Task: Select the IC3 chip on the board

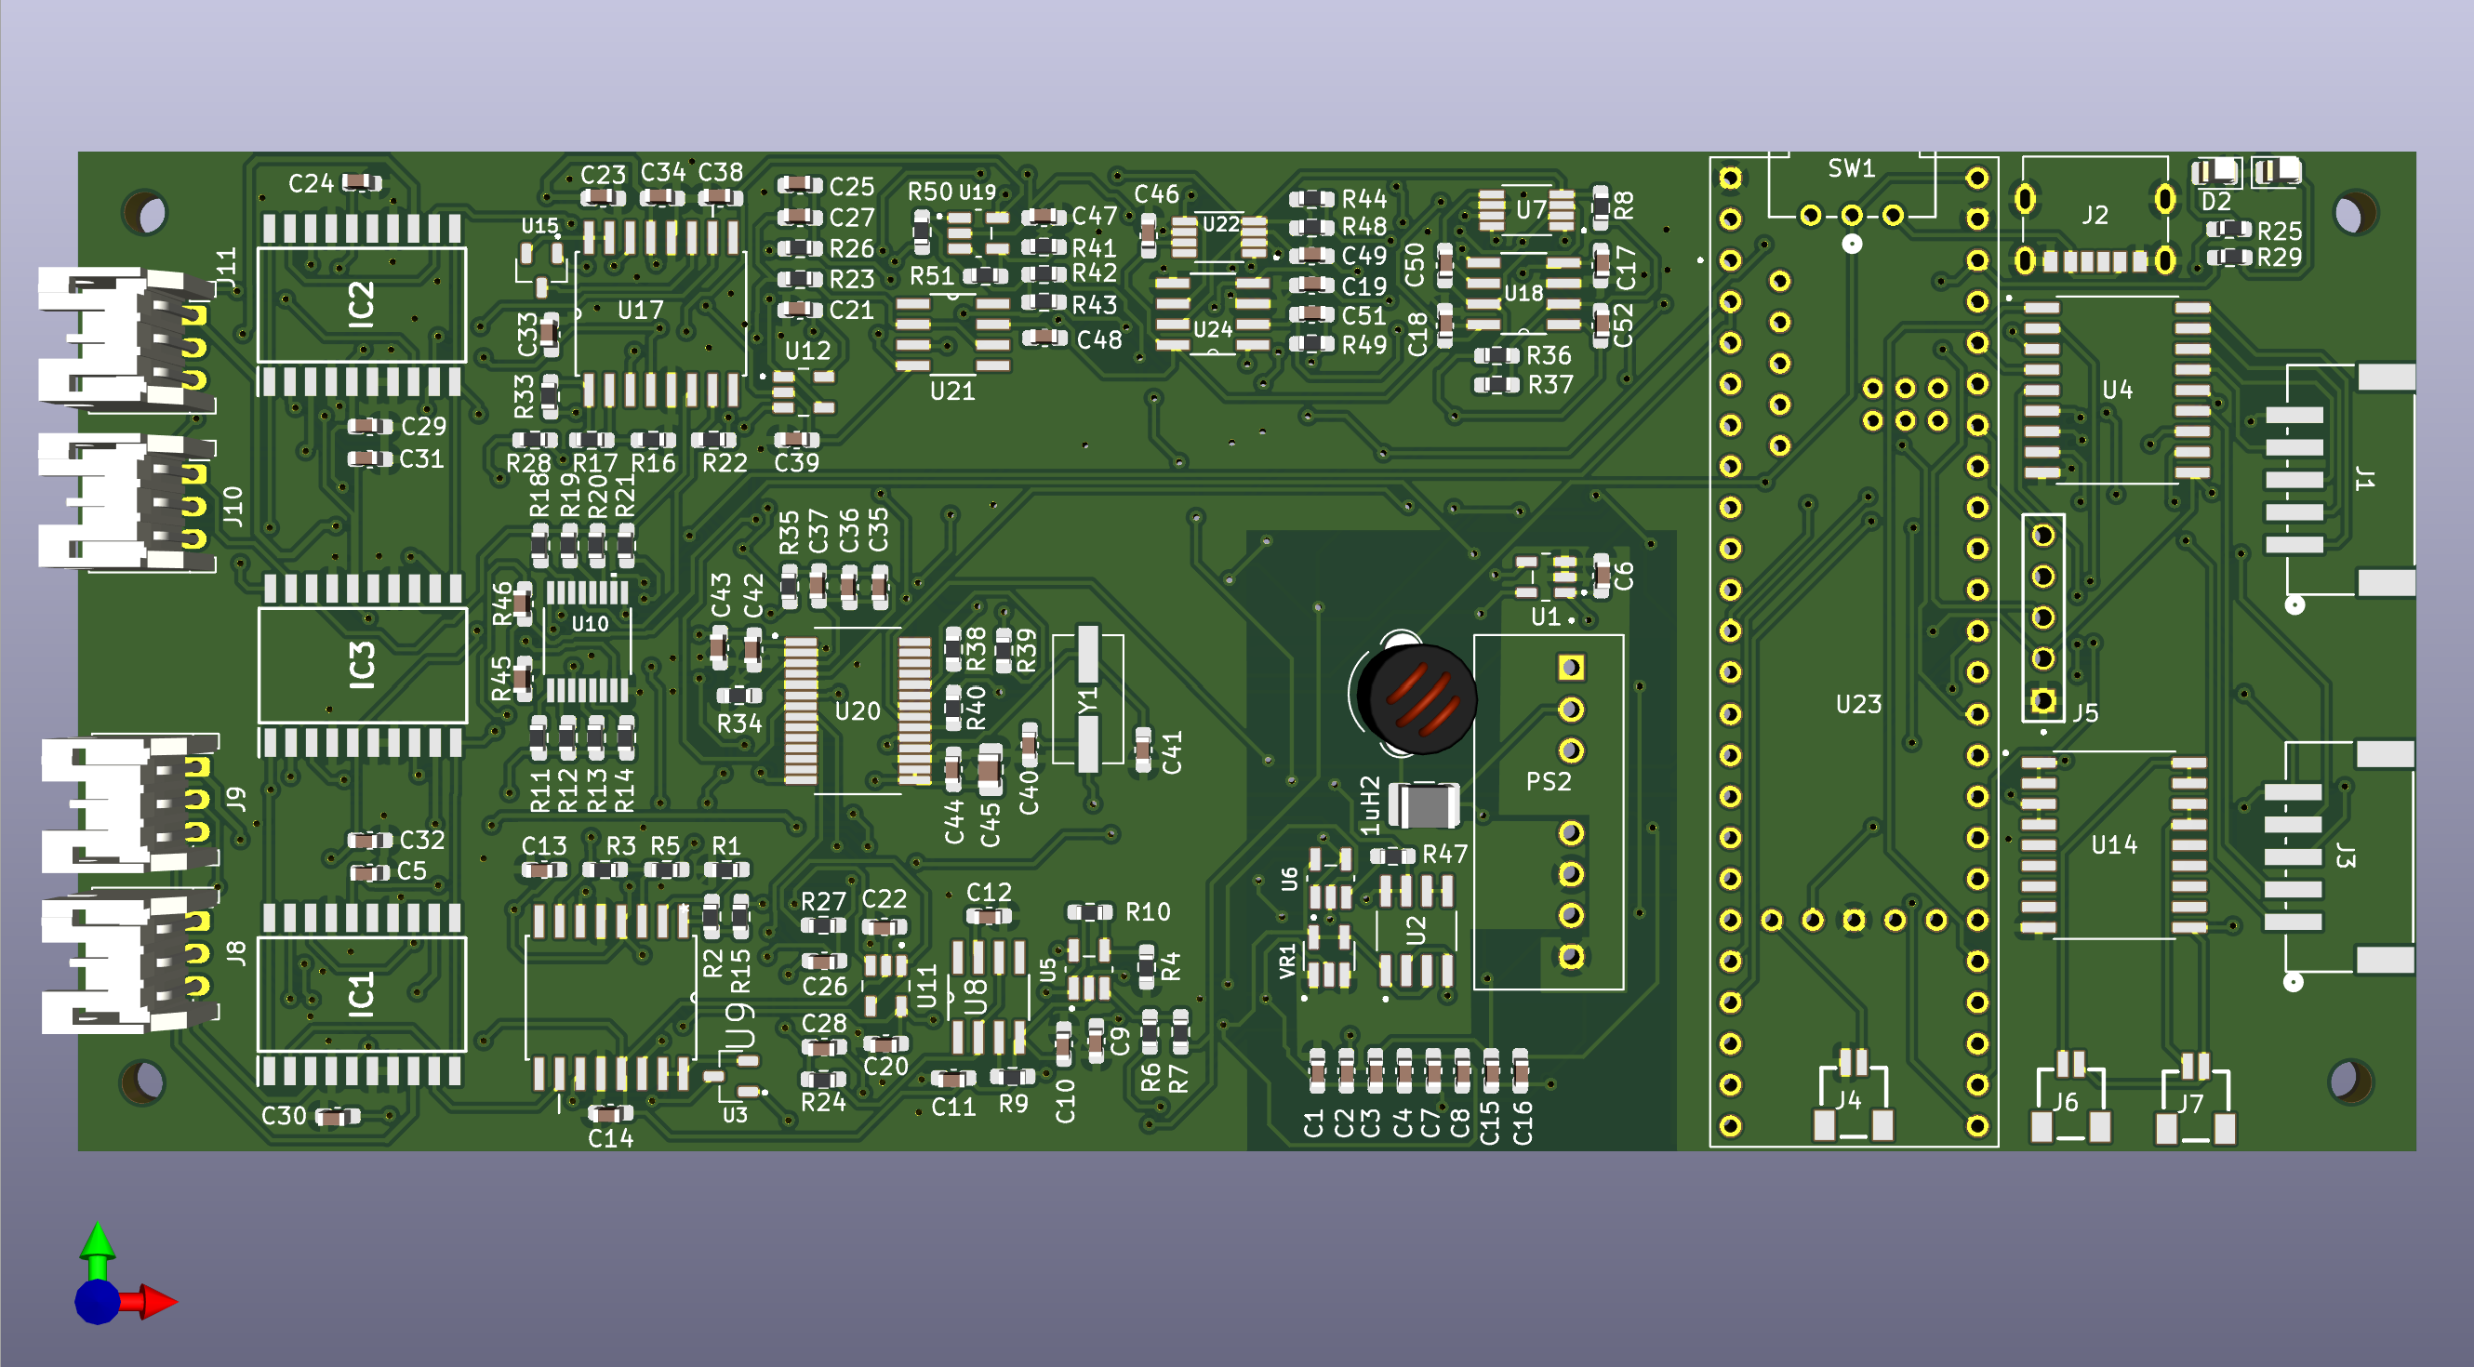Action: 362,665
